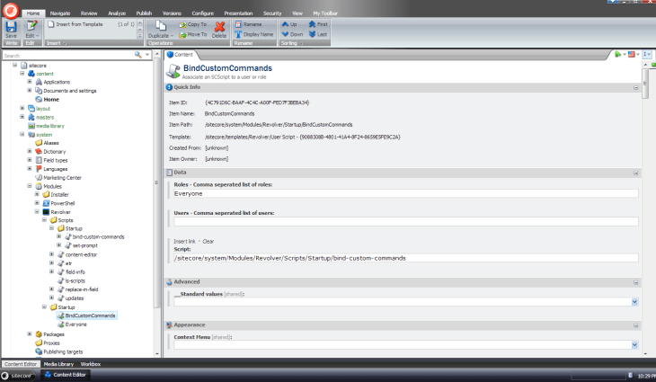Collapse the Advanced section
The height and width of the screenshot is (382, 656).
pyautogui.click(x=635, y=282)
